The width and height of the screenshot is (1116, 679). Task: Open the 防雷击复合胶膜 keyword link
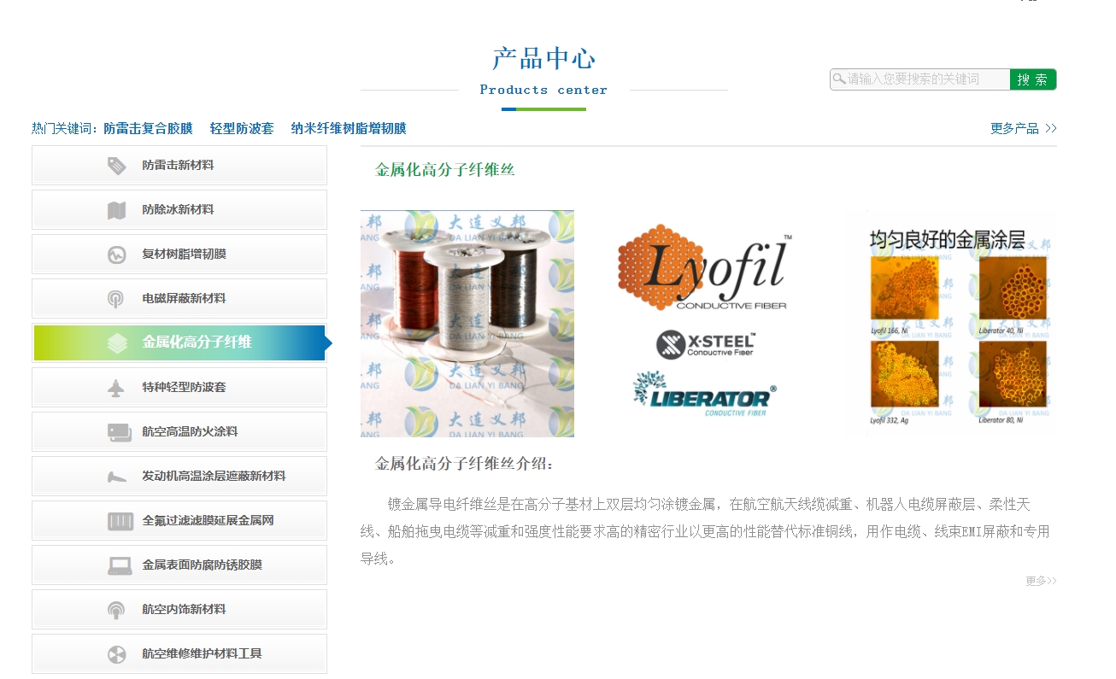[x=148, y=128]
